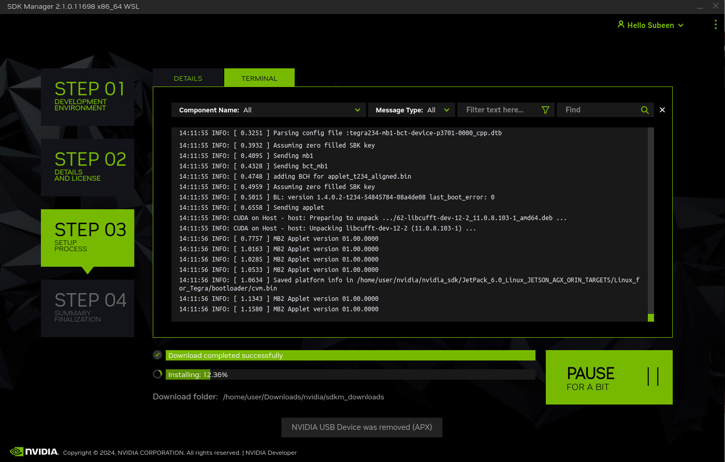Screen dimensions: 725x462
Task: Open STEP 04 Summary Finalization
Action: [88, 308]
